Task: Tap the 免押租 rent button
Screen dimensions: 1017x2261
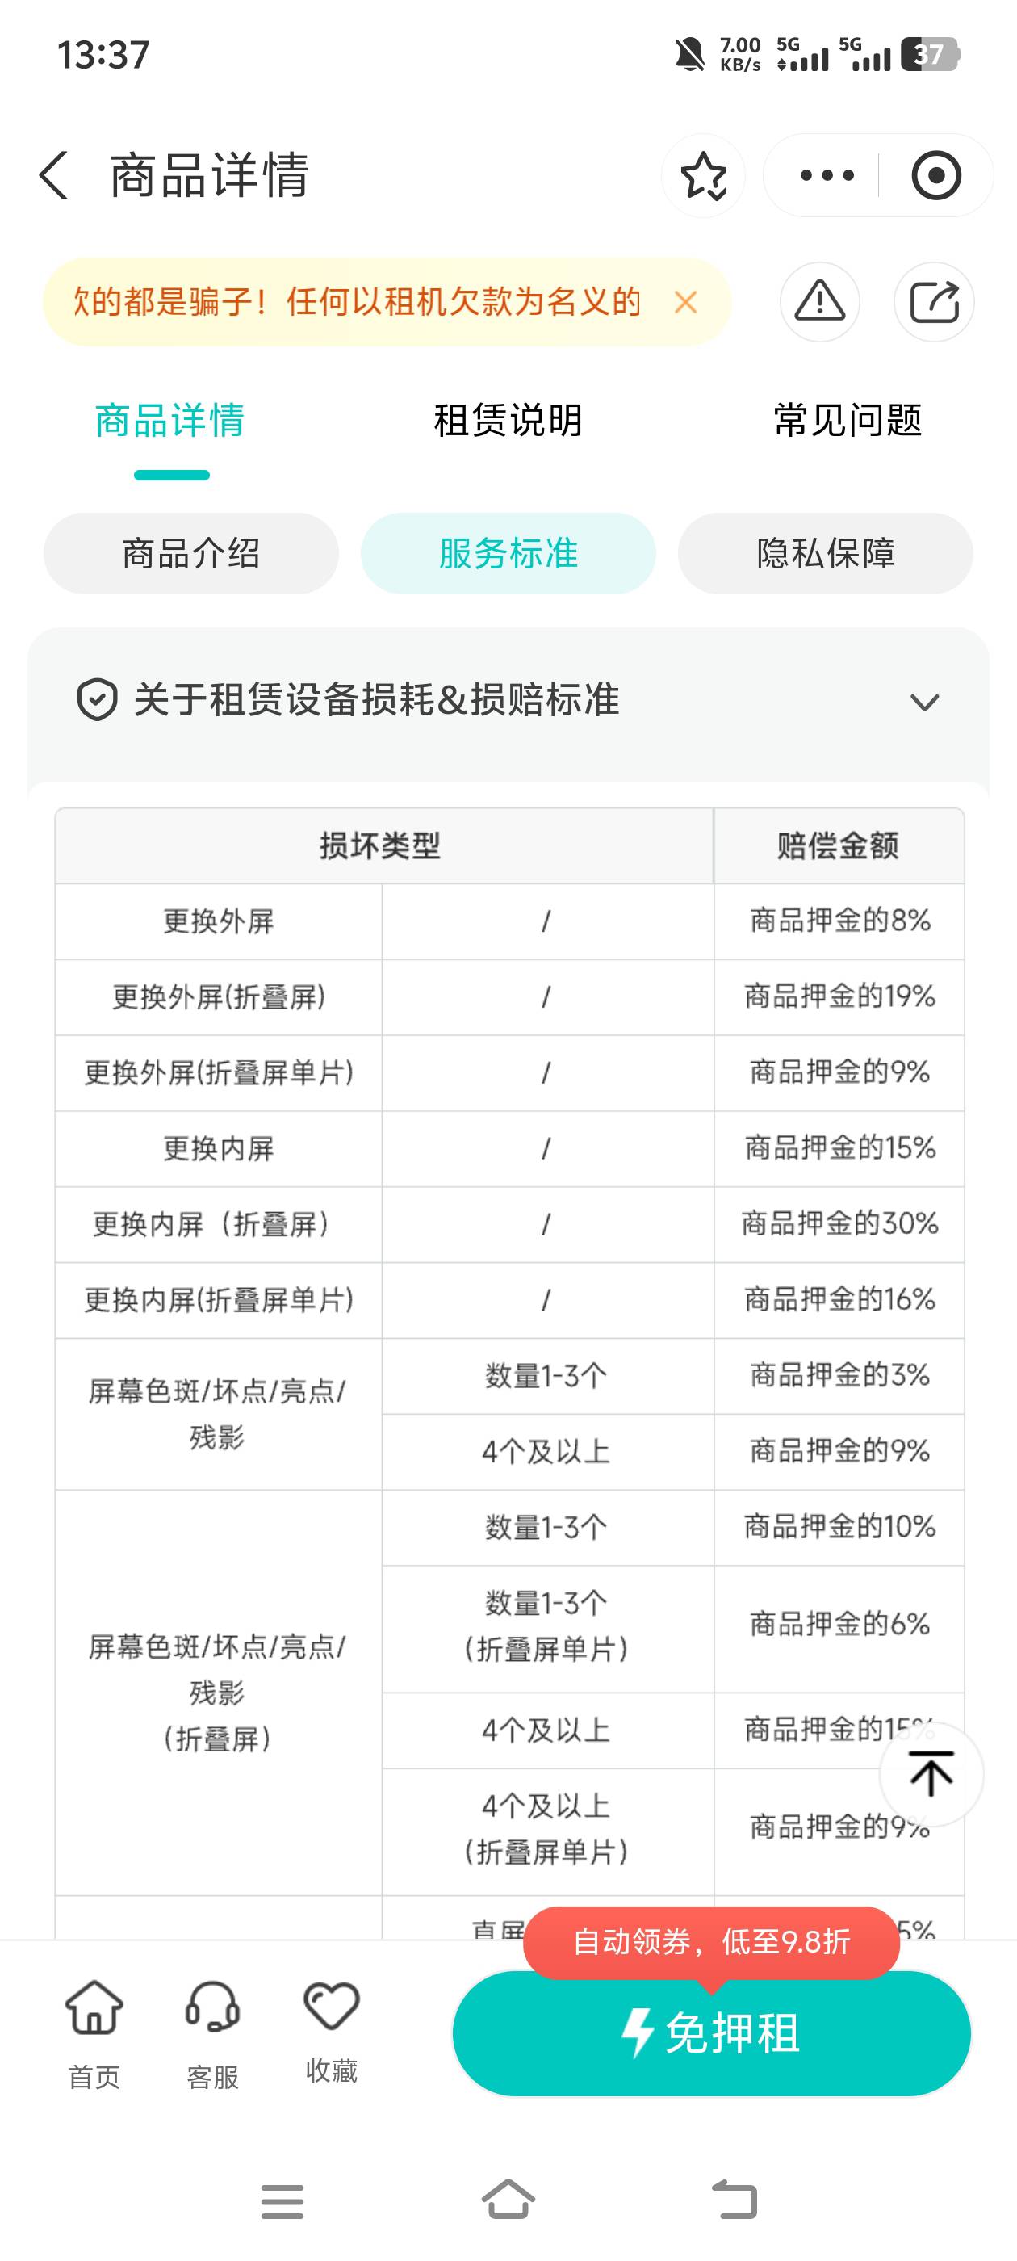Action: pos(712,2033)
